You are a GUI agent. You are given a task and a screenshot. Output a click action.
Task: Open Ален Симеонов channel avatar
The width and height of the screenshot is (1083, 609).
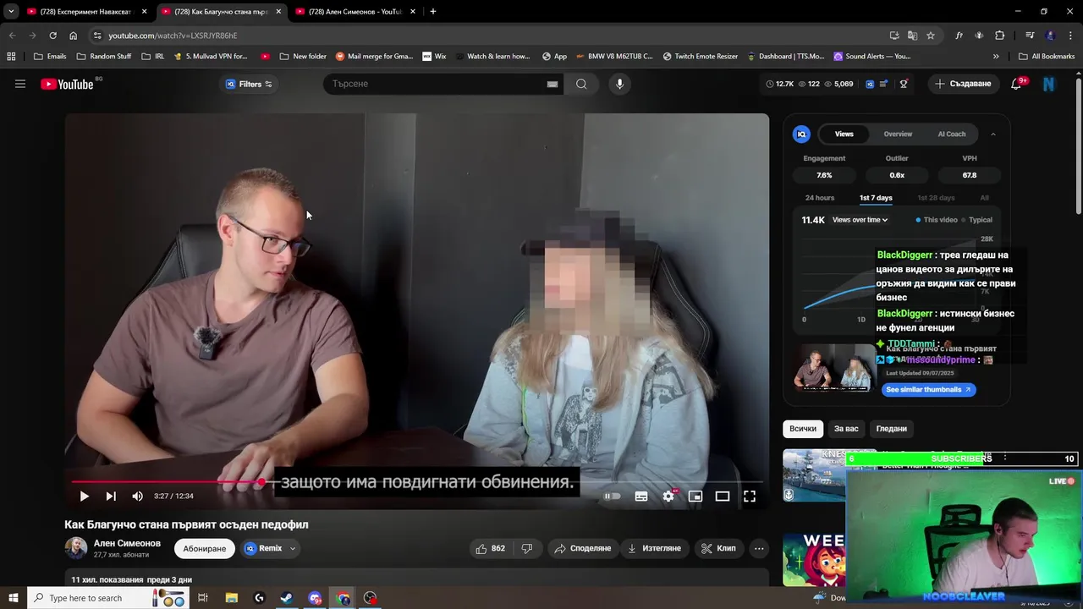point(75,548)
